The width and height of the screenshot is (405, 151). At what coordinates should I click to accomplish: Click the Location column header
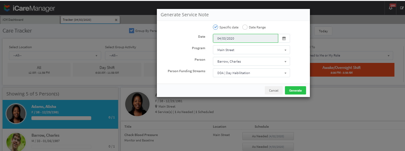219,127
